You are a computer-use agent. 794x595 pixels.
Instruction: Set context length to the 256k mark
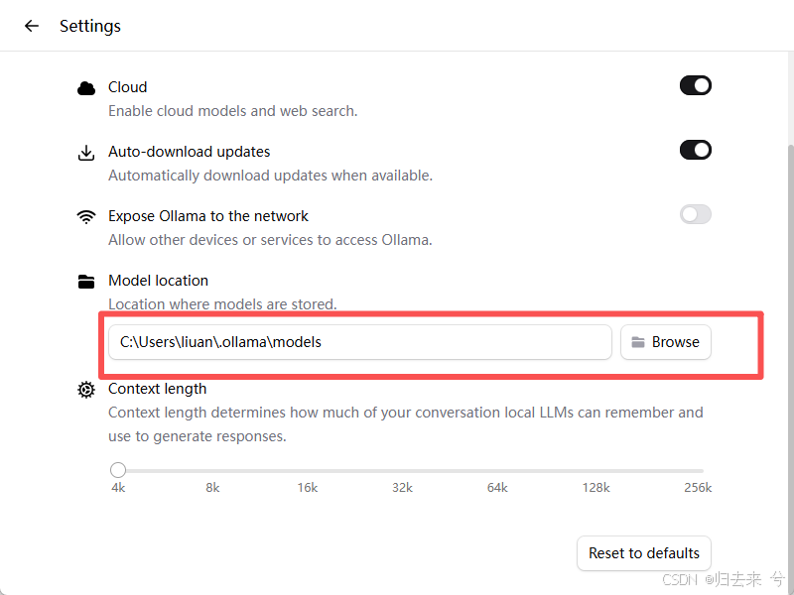click(702, 471)
